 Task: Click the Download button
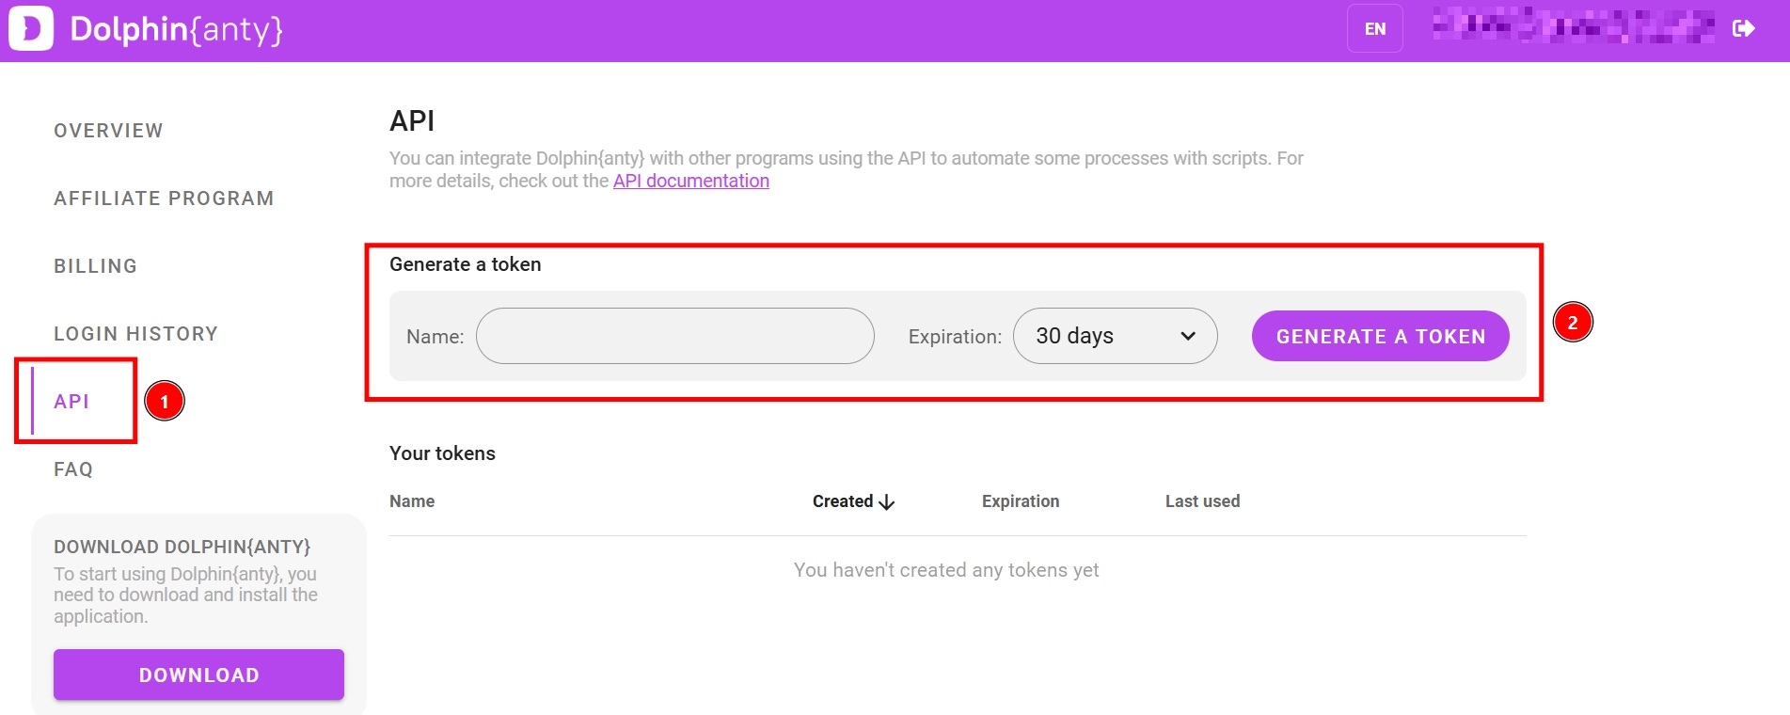[198, 675]
